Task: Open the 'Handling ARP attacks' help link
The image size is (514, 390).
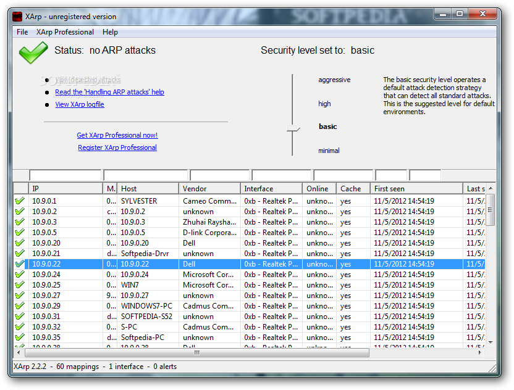Action: [x=109, y=92]
